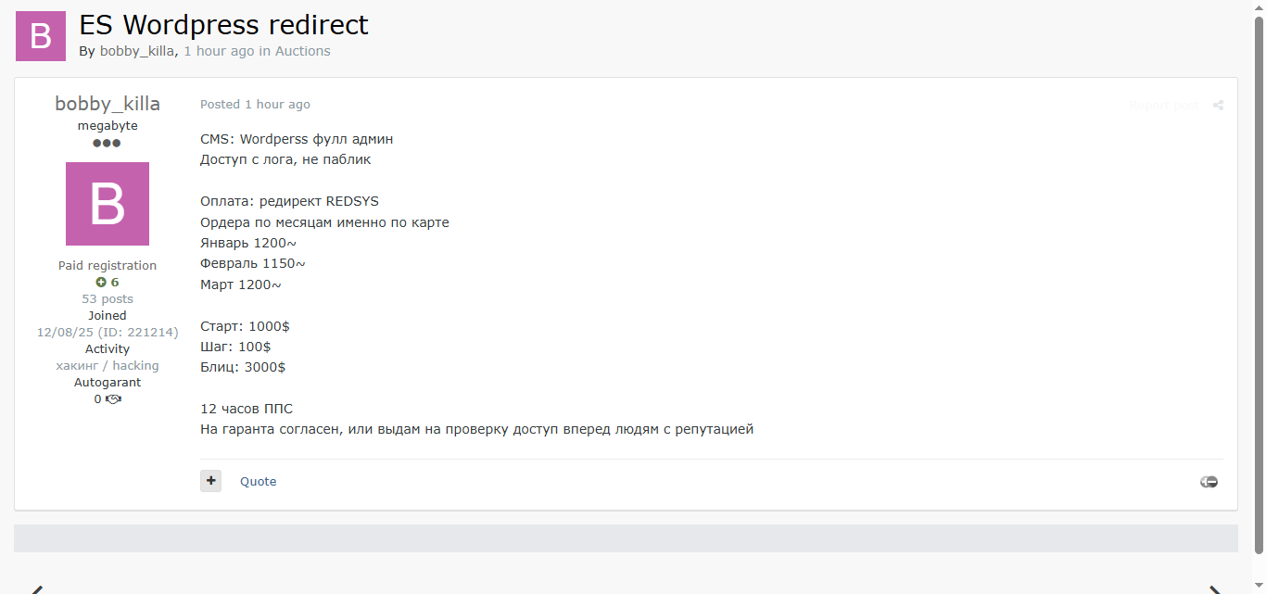Image resolution: width=1266 pixels, height=594 pixels.
Task: Click the plus multiquote button
Action: [211, 481]
